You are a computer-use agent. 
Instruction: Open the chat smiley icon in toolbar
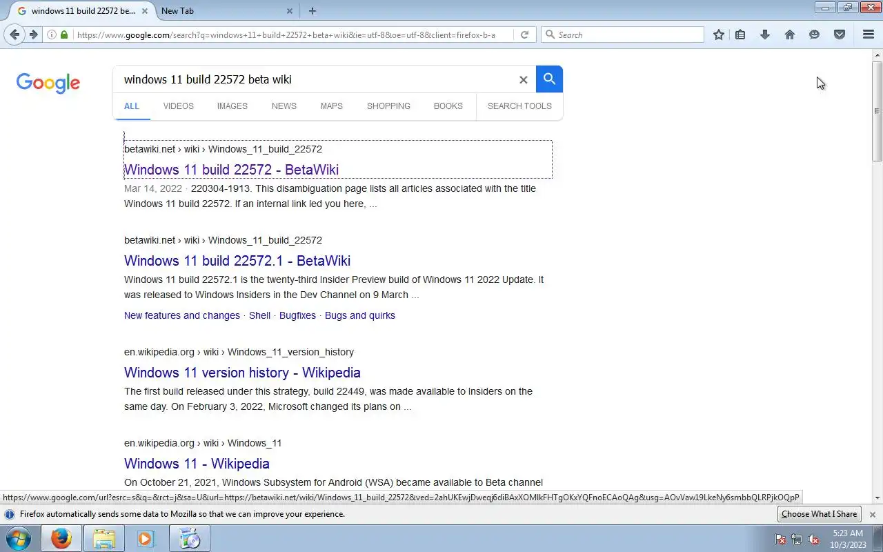point(815,34)
